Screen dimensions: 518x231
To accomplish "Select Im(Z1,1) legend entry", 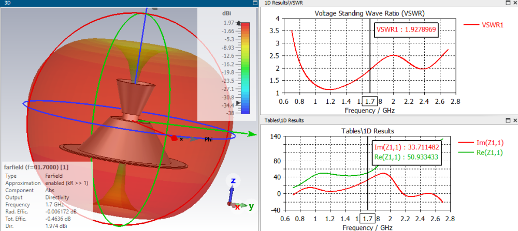I will [481, 142].
